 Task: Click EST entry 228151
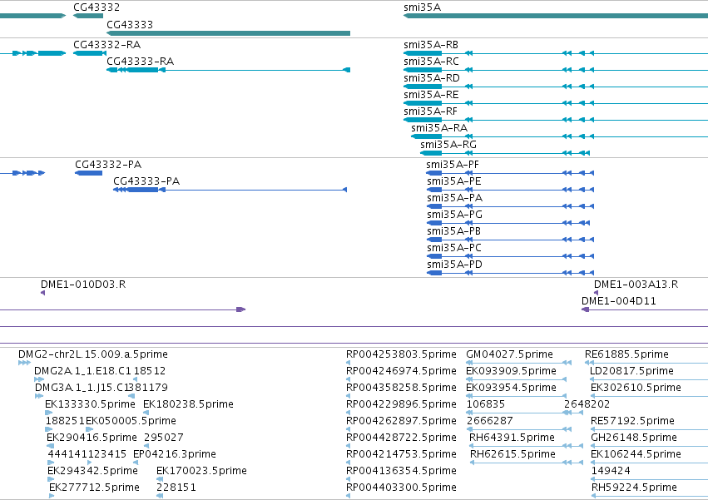[176, 488]
